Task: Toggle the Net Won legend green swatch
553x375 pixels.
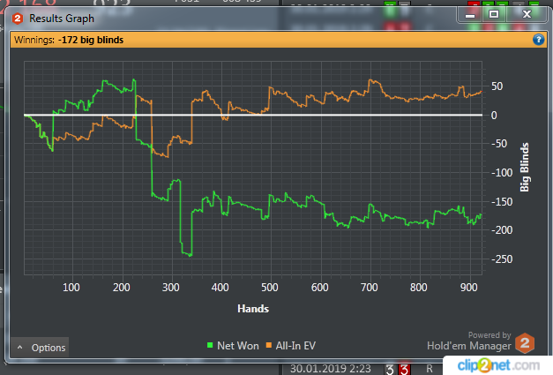Action: pos(210,345)
